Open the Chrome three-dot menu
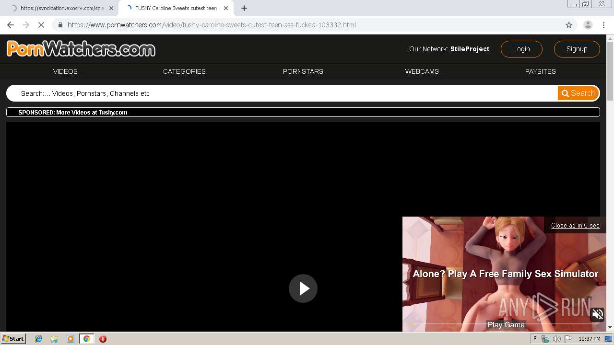Image resolution: width=614 pixels, height=345 pixels. point(603,25)
